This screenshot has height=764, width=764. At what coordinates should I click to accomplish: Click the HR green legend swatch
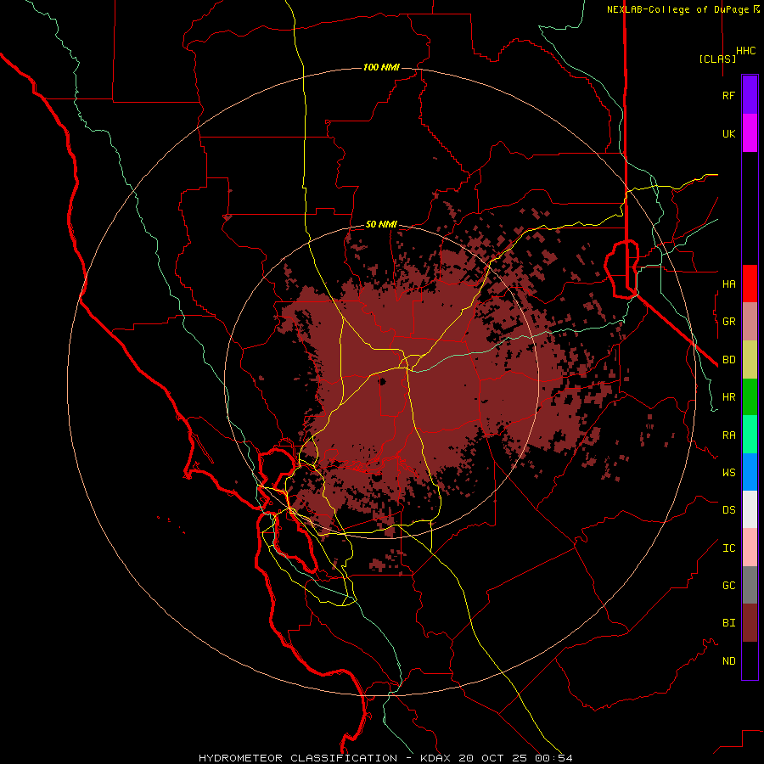click(750, 397)
